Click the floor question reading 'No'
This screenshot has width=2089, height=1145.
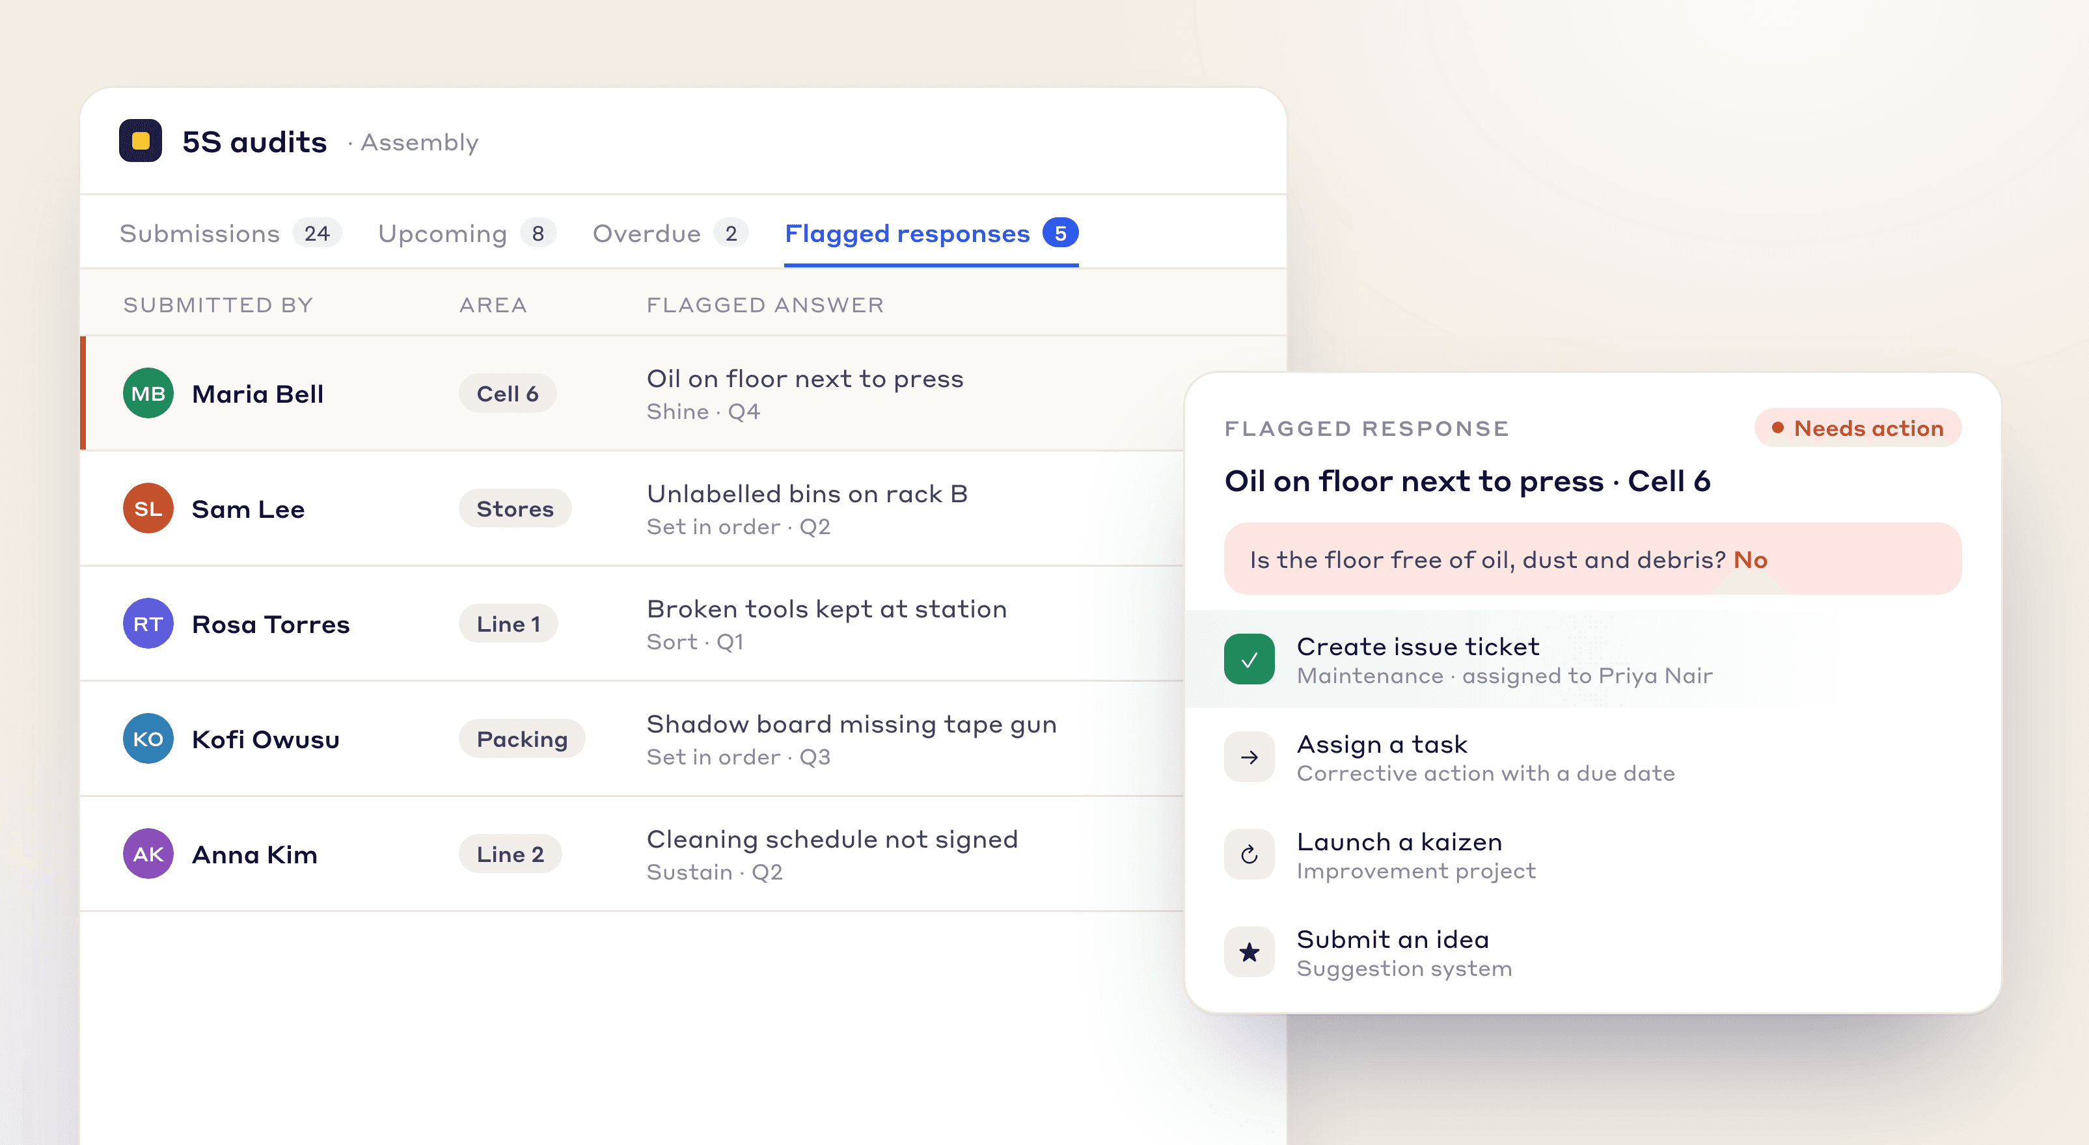click(x=1592, y=559)
